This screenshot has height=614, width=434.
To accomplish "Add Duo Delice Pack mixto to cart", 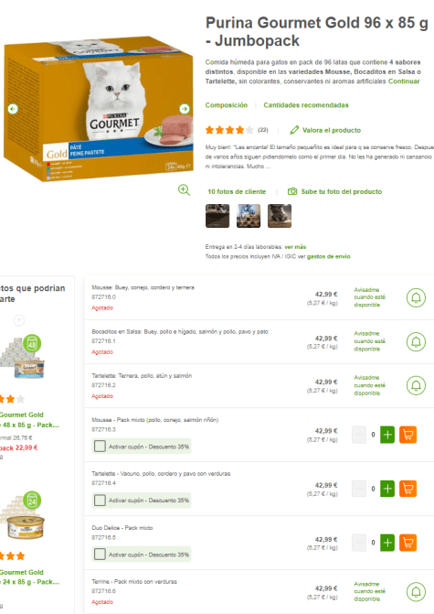I will (x=408, y=543).
